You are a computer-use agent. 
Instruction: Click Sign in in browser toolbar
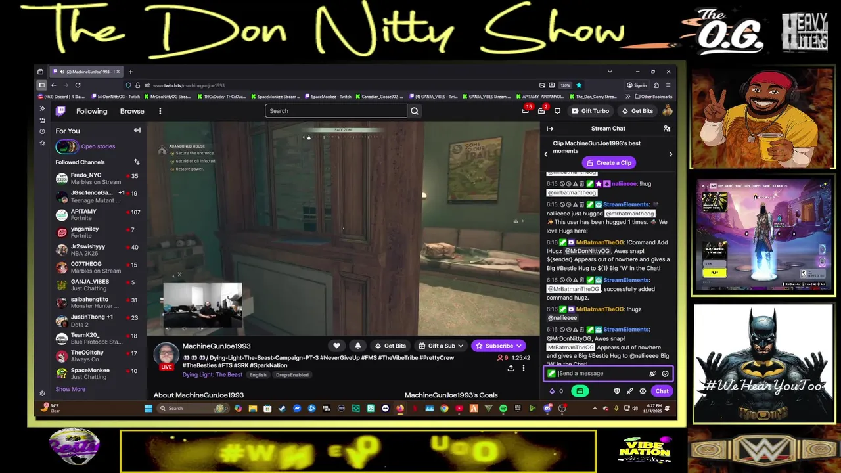coord(636,85)
